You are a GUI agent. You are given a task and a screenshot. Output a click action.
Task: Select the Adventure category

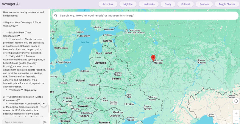108,4
